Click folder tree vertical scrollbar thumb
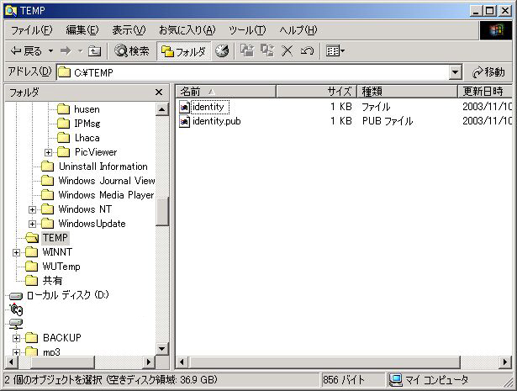This screenshot has height=391, width=517. (x=162, y=211)
